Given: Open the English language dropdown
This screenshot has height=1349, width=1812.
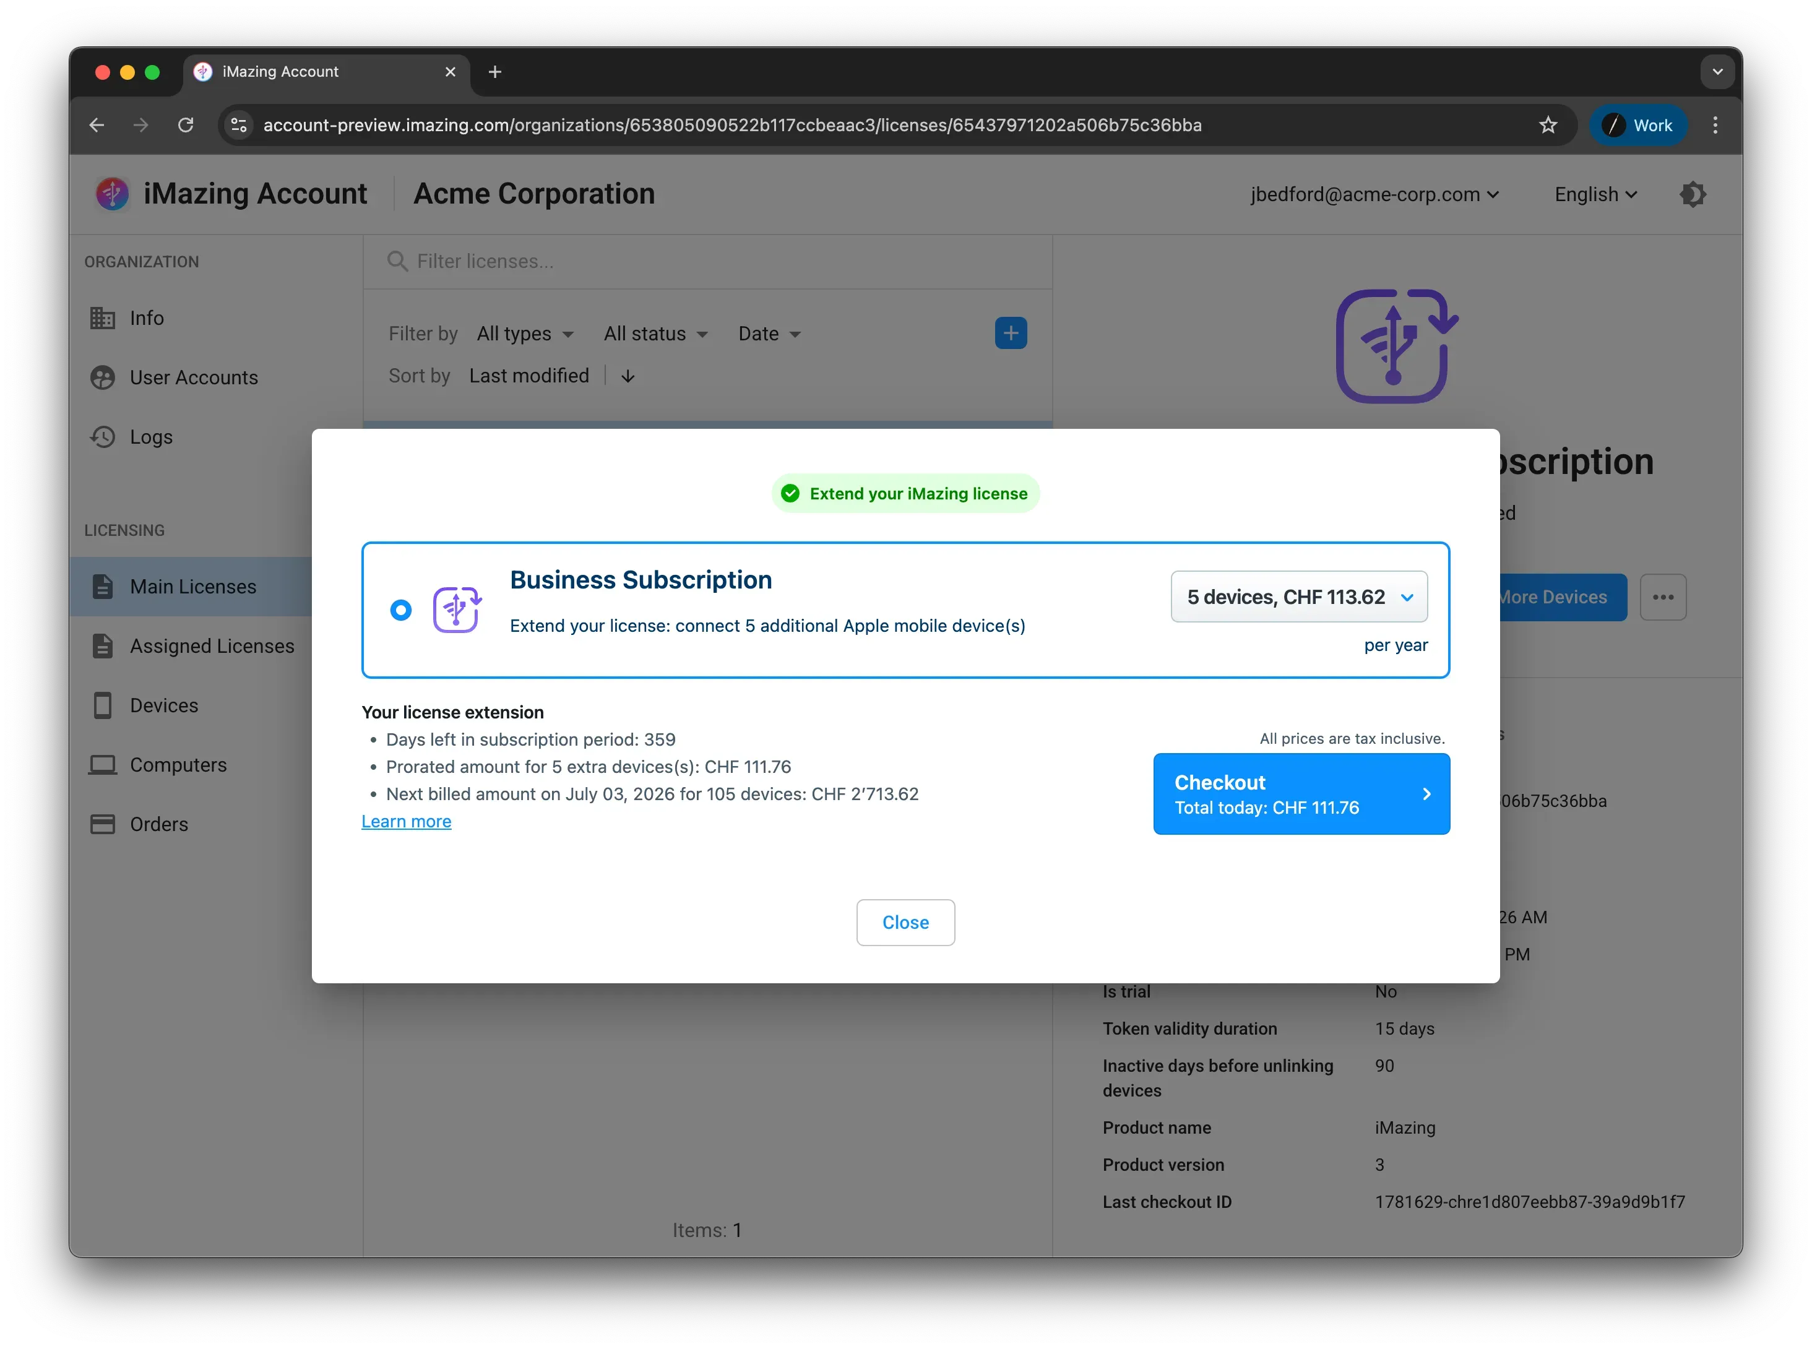Looking at the screenshot, I should tap(1595, 194).
